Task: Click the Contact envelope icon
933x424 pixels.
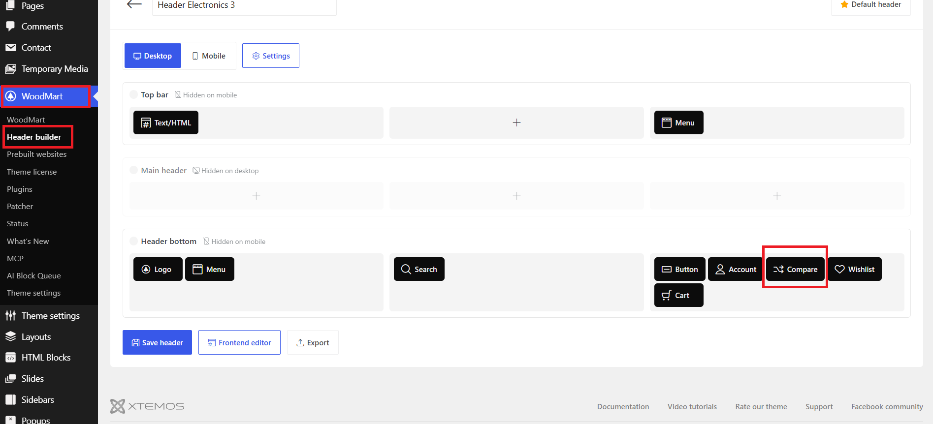Action: click(x=10, y=47)
